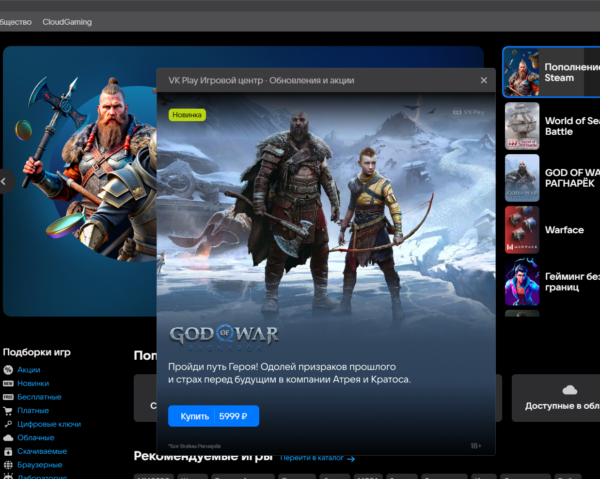Click the globe icon for Браузерные
Screen dimensions: 600x479
pyautogui.click(x=8, y=465)
